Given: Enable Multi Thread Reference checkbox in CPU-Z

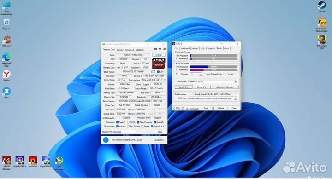Looking at the screenshot, I should pos(177,70).
